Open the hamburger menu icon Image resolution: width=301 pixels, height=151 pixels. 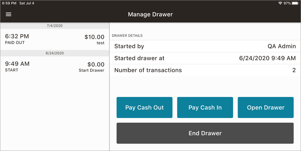coord(9,14)
